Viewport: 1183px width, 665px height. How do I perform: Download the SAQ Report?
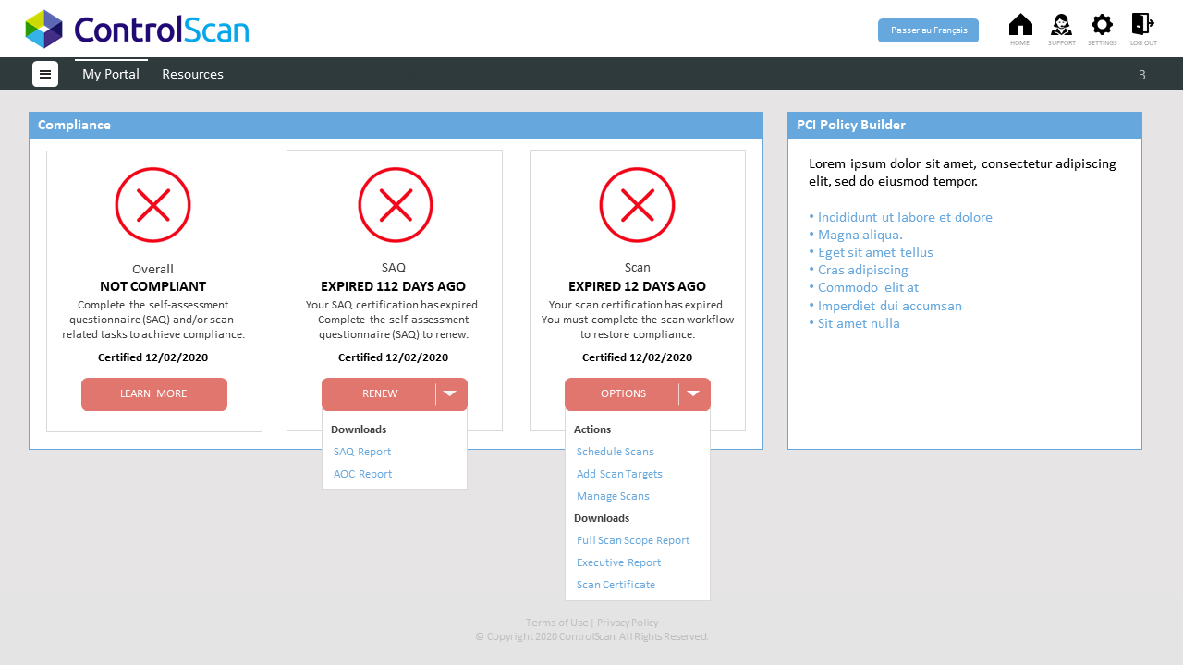362,452
